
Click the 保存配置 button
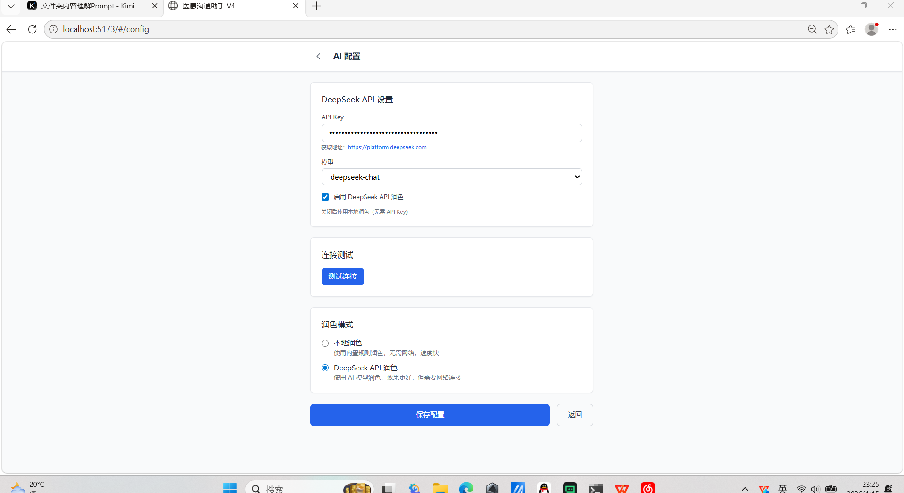click(x=430, y=415)
